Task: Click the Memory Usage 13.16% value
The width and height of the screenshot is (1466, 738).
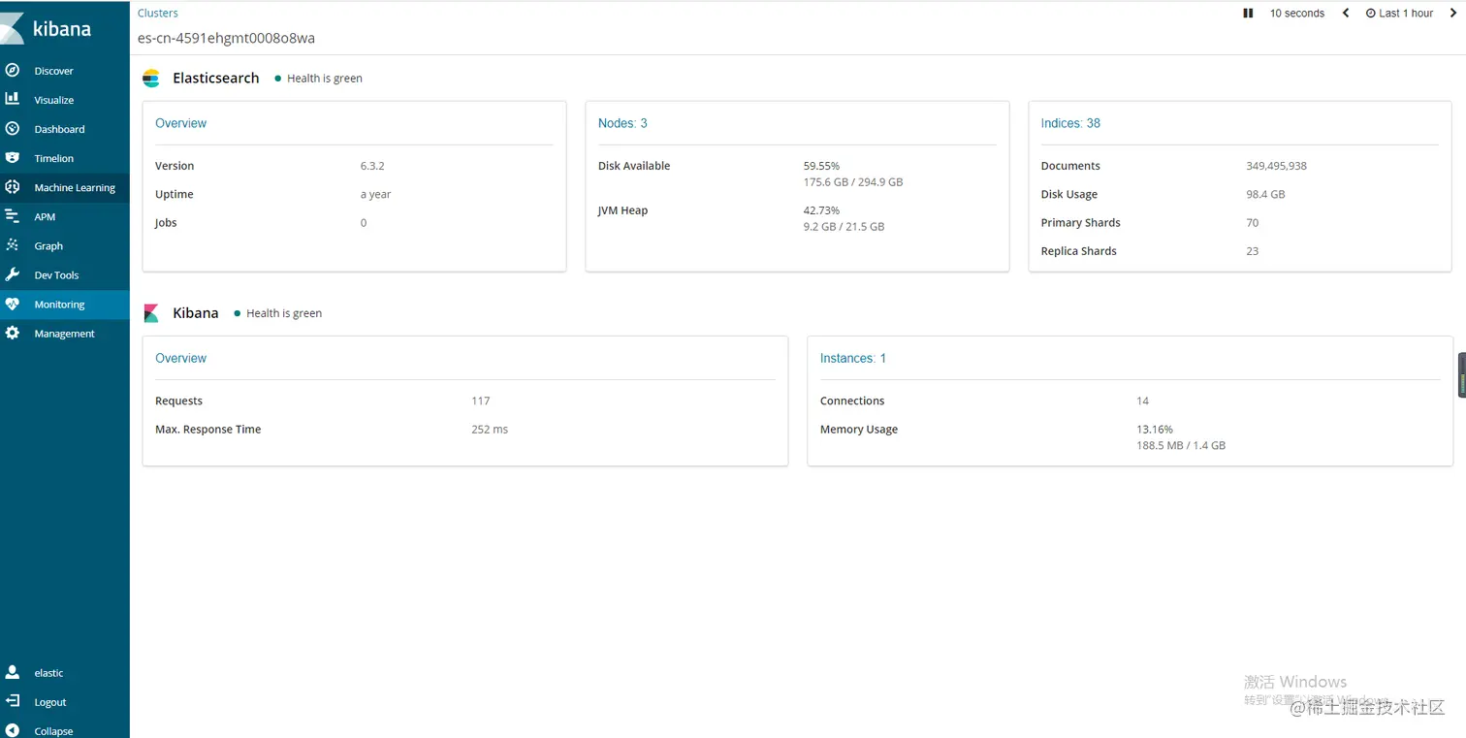Action: tap(1155, 429)
